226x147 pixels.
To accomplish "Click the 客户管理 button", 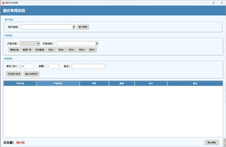I will point(83,27).
